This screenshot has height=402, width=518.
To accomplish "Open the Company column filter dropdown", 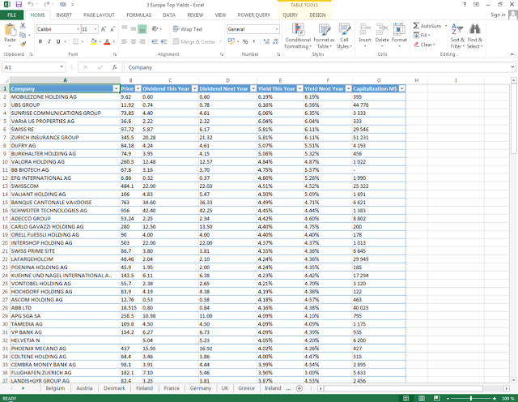I will (x=116, y=88).
